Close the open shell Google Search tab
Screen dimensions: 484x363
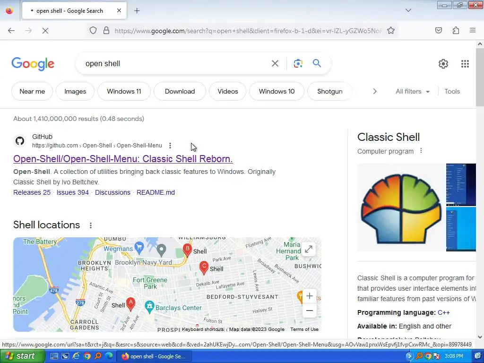tap(119, 10)
